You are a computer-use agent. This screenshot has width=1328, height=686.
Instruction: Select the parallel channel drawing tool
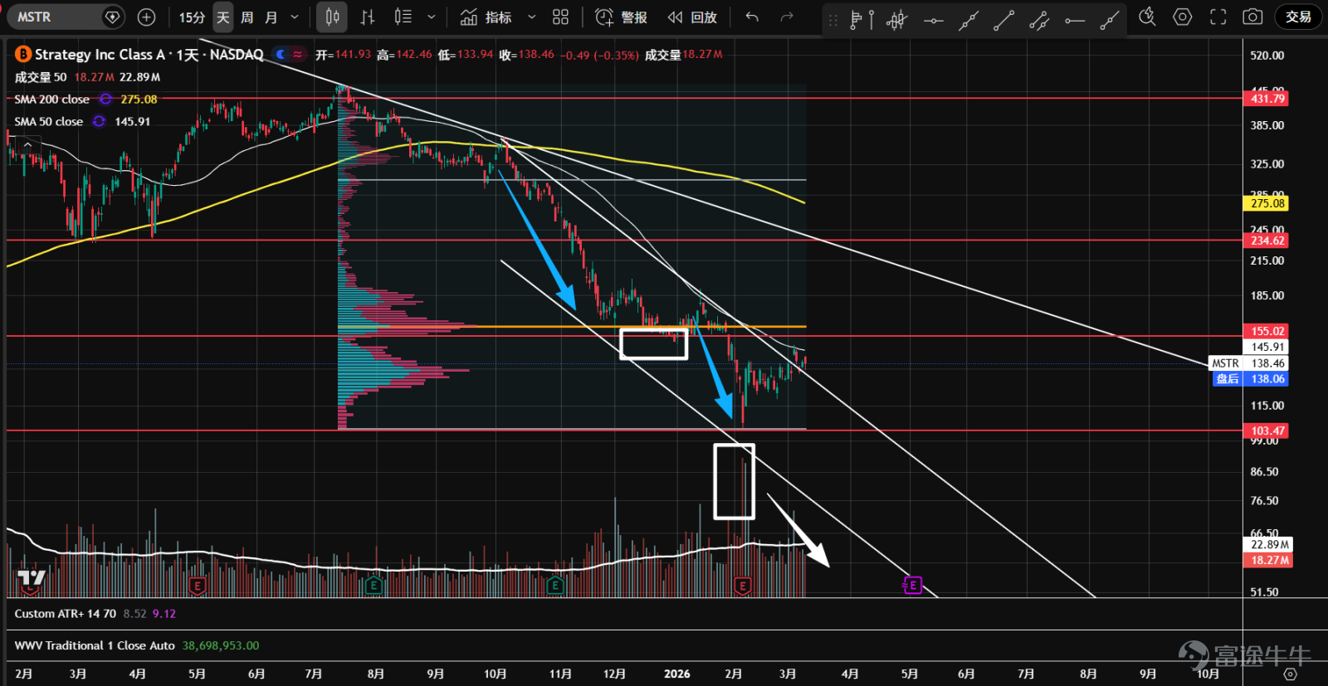tap(1039, 20)
